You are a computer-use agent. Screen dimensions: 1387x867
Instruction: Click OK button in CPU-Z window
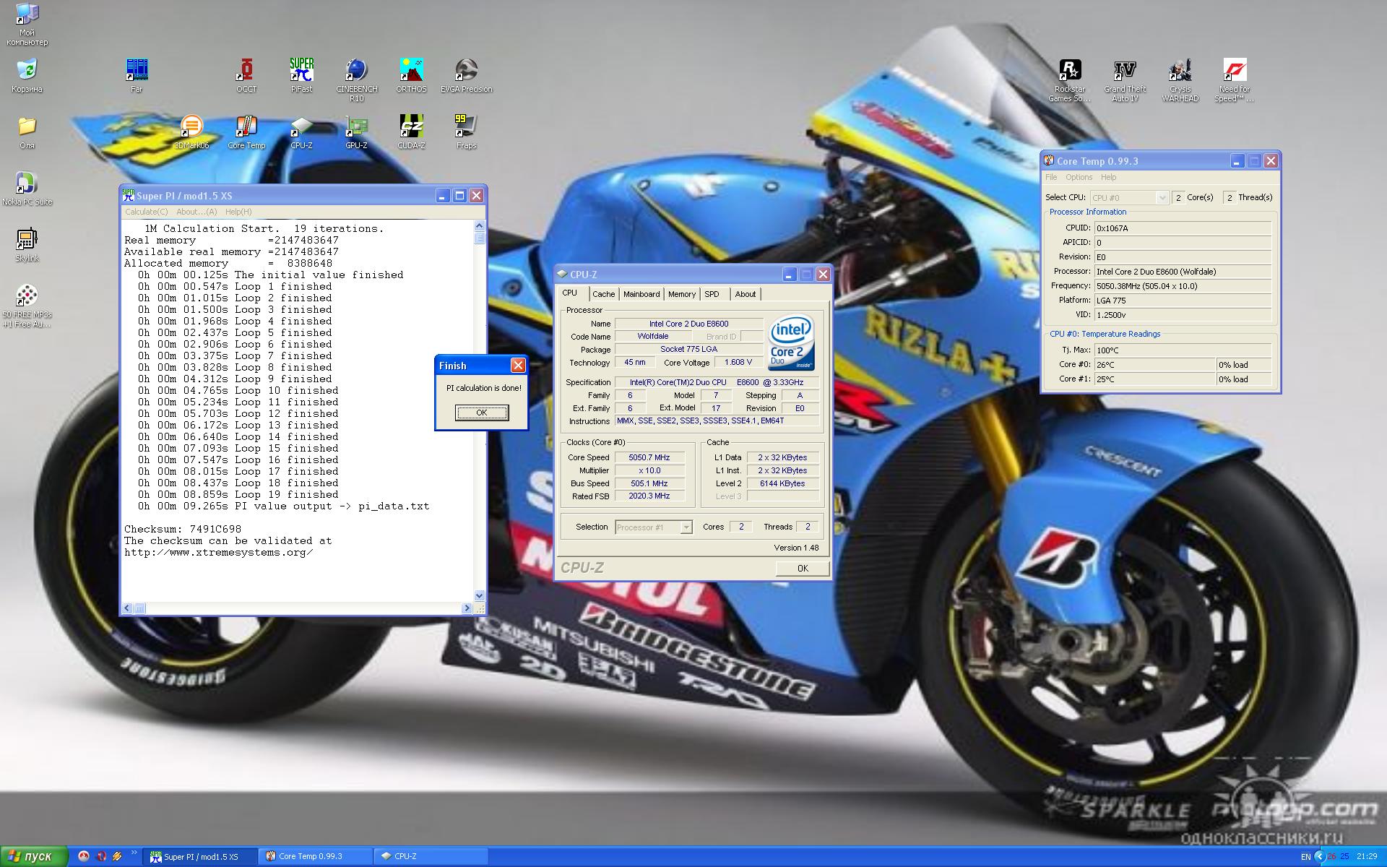click(x=802, y=569)
